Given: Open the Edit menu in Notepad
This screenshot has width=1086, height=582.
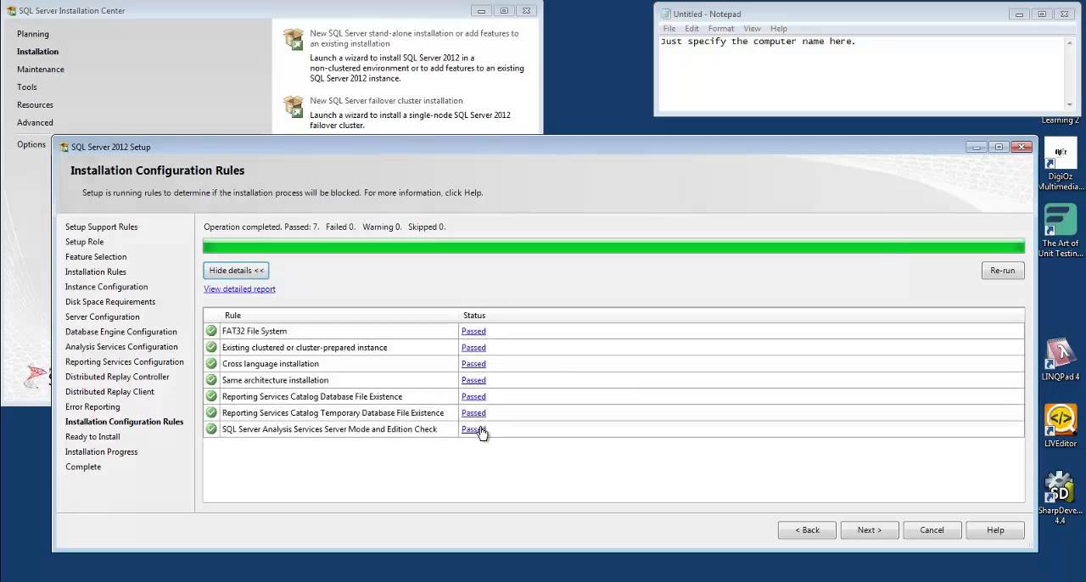Looking at the screenshot, I should point(691,29).
